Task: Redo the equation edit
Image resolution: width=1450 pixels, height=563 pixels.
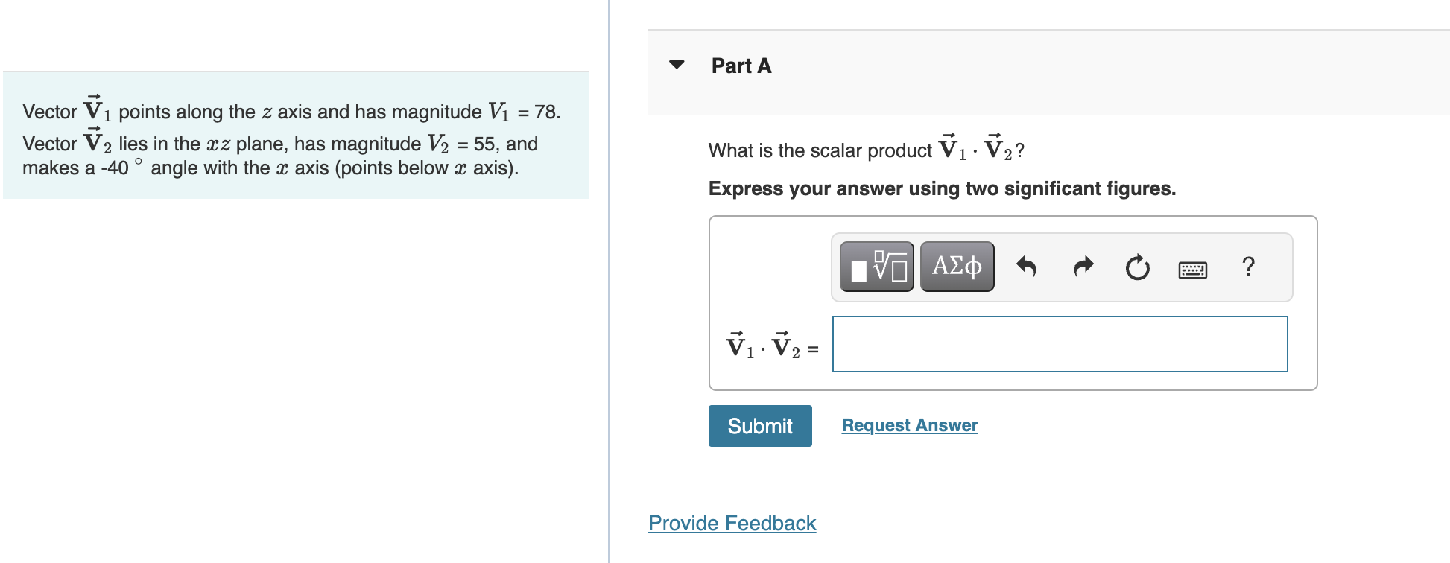Action: (1082, 266)
